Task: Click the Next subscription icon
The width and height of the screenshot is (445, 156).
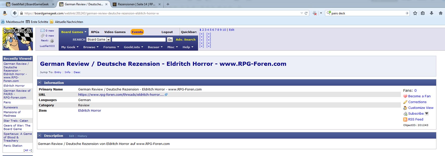Action: pyautogui.click(x=52, y=41)
